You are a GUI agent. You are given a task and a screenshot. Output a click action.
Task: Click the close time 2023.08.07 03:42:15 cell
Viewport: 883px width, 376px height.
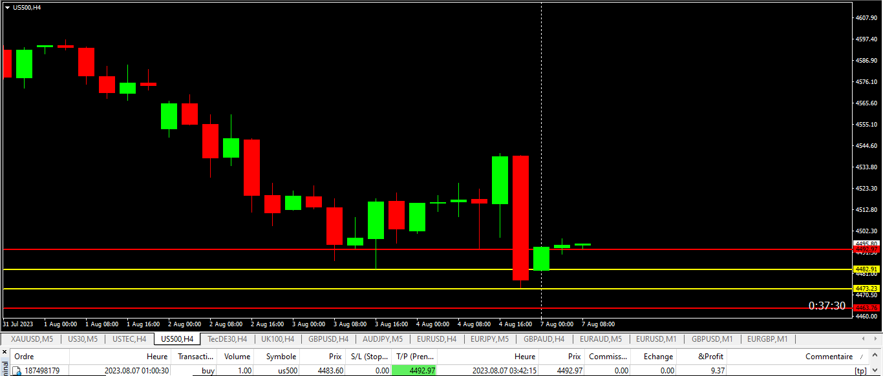pyautogui.click(x=504, y=371)
